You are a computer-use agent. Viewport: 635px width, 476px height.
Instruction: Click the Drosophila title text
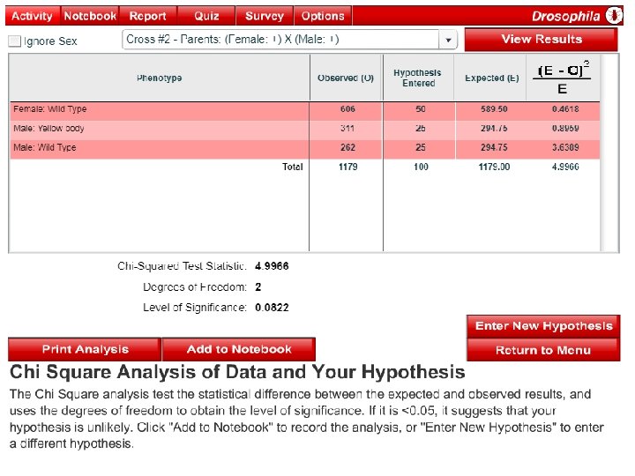(x=565, y=16)
